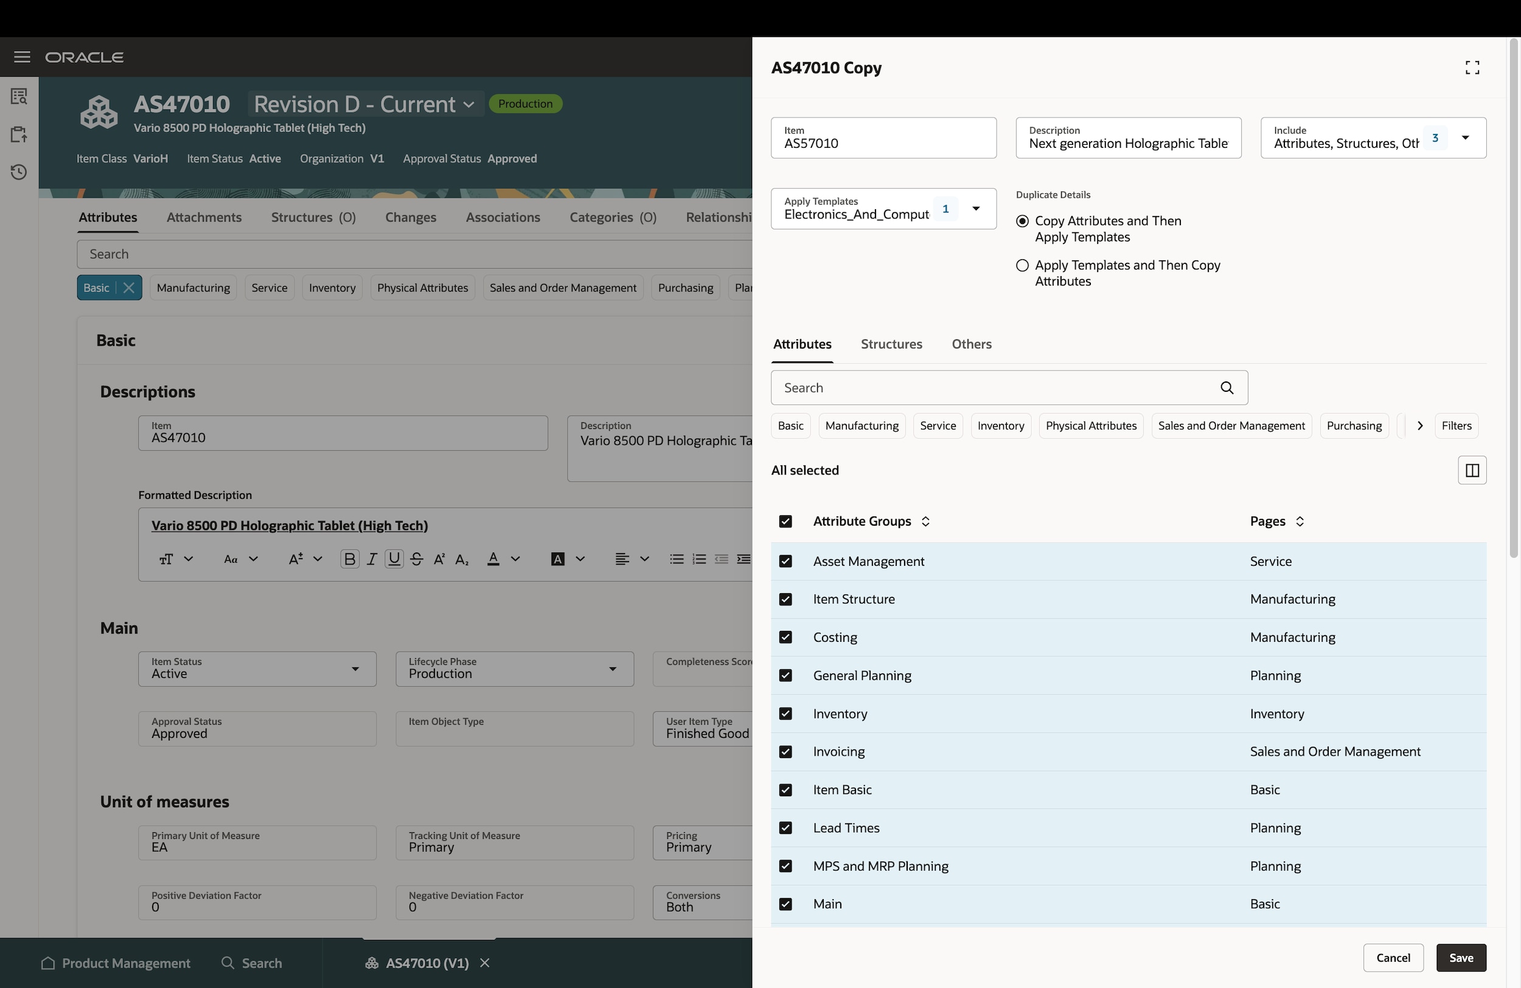The height and width of the screenshot is (988, 1521).
Task: Click the Save button
Action: (x=1460, y=958)
